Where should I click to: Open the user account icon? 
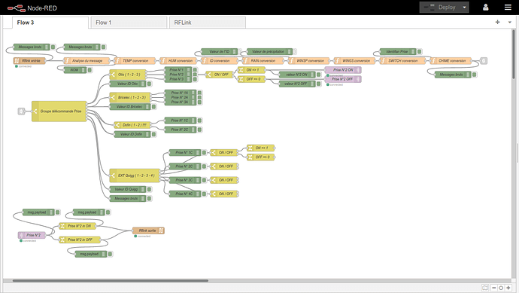tap(486, 8)
